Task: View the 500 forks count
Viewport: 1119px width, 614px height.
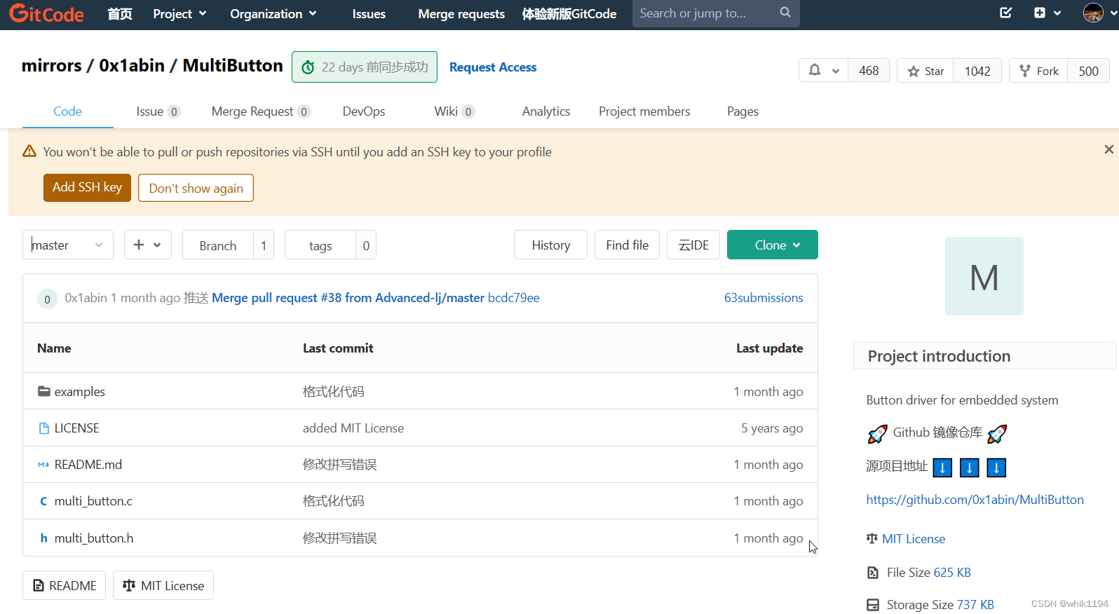Action: [1088, 71]
